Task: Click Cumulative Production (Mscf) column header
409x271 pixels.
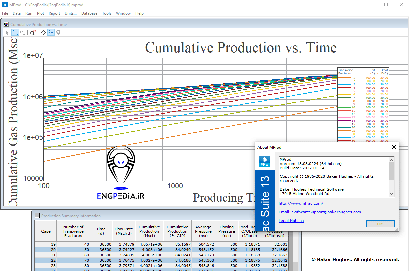Action: 149,231
